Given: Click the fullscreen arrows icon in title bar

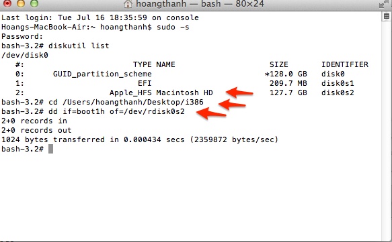Looking at the screenshot, I should pos(384,4).
